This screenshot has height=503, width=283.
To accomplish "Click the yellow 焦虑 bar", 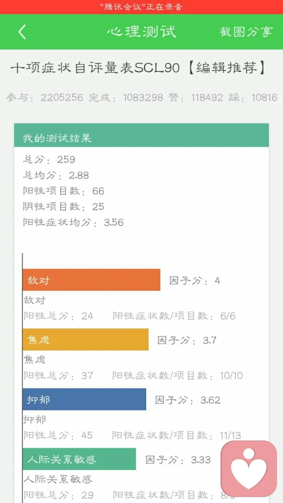I will 85,340.
